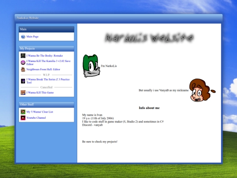Viewport: 237px width, 178px height.
Task: Click the brown-haired VanyaB avatar image
Action: (202, 90)
